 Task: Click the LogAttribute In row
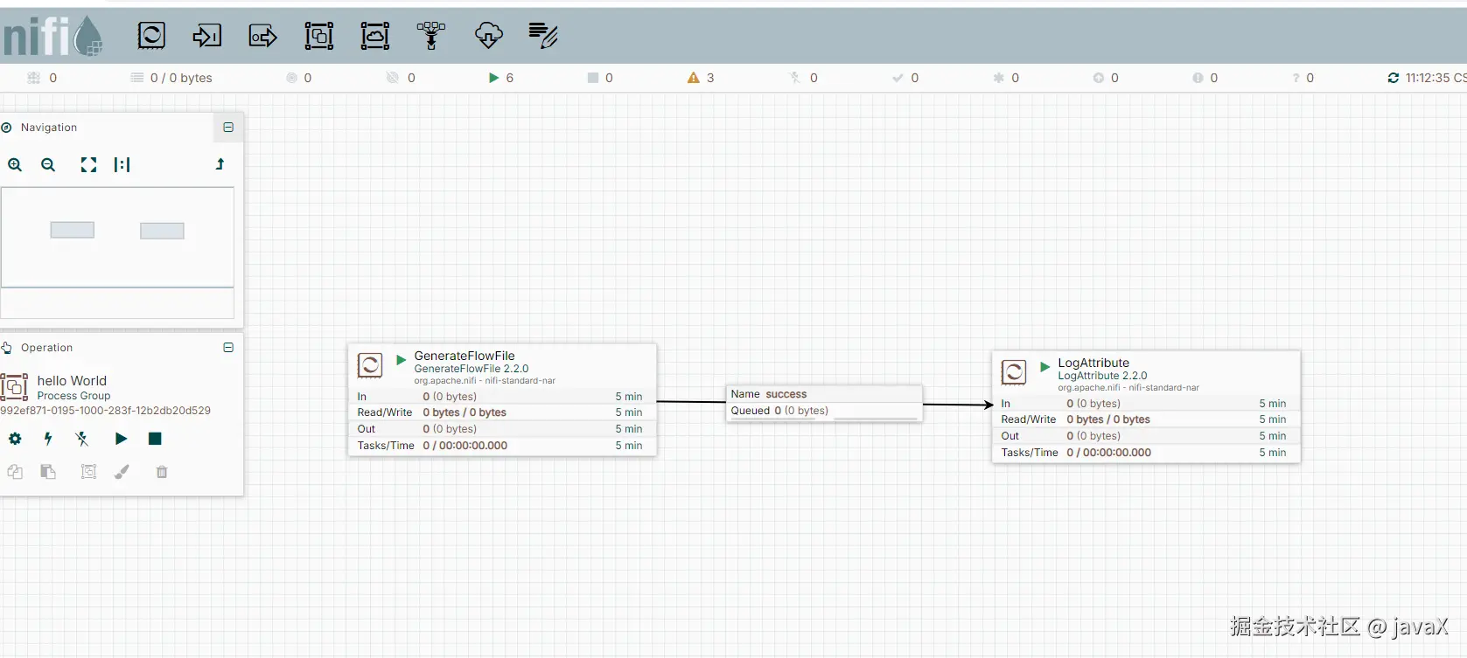[x=1146, y=404]
